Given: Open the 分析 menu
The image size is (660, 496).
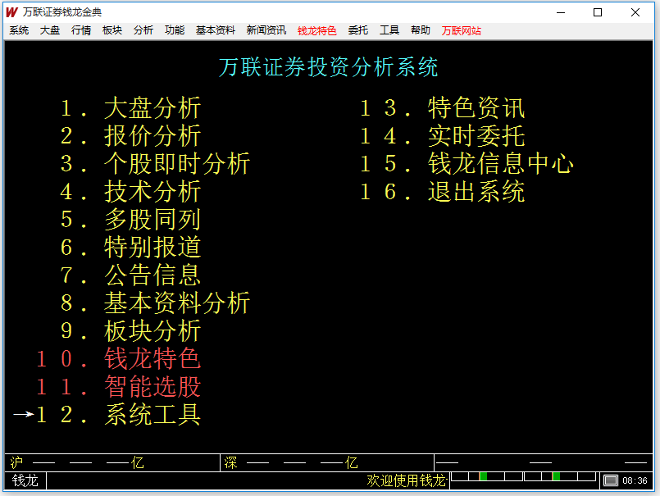Looking at the screenshot, I should [x=143, y=30].
